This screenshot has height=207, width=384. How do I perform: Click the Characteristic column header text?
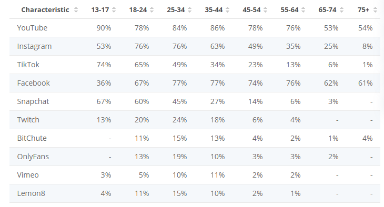click(45, 10)
